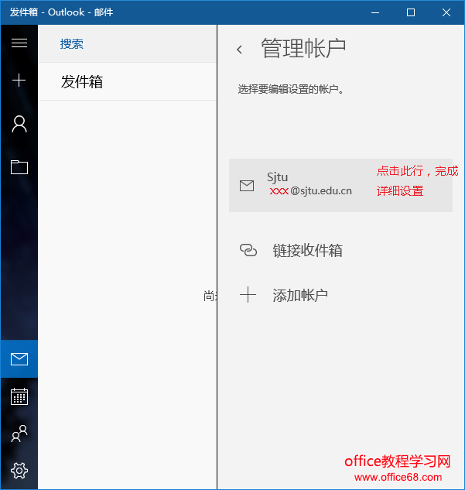Click the chain link icon beside 链接收件箱

coord(248,250)
